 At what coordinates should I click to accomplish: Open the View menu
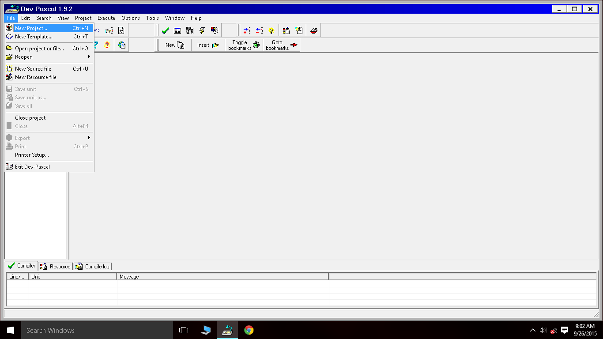(x=64, y=18)
